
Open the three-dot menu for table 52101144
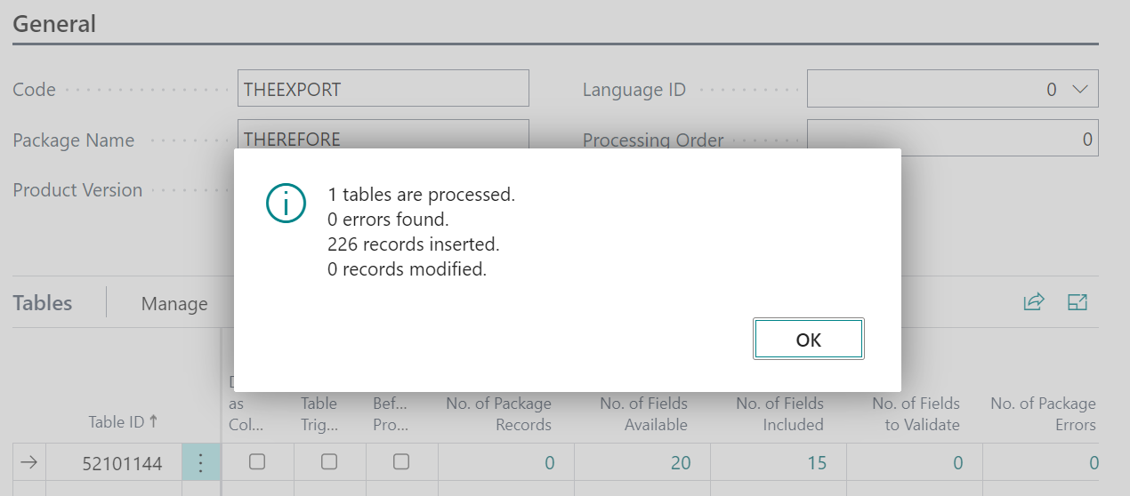(x=201, y=462)
